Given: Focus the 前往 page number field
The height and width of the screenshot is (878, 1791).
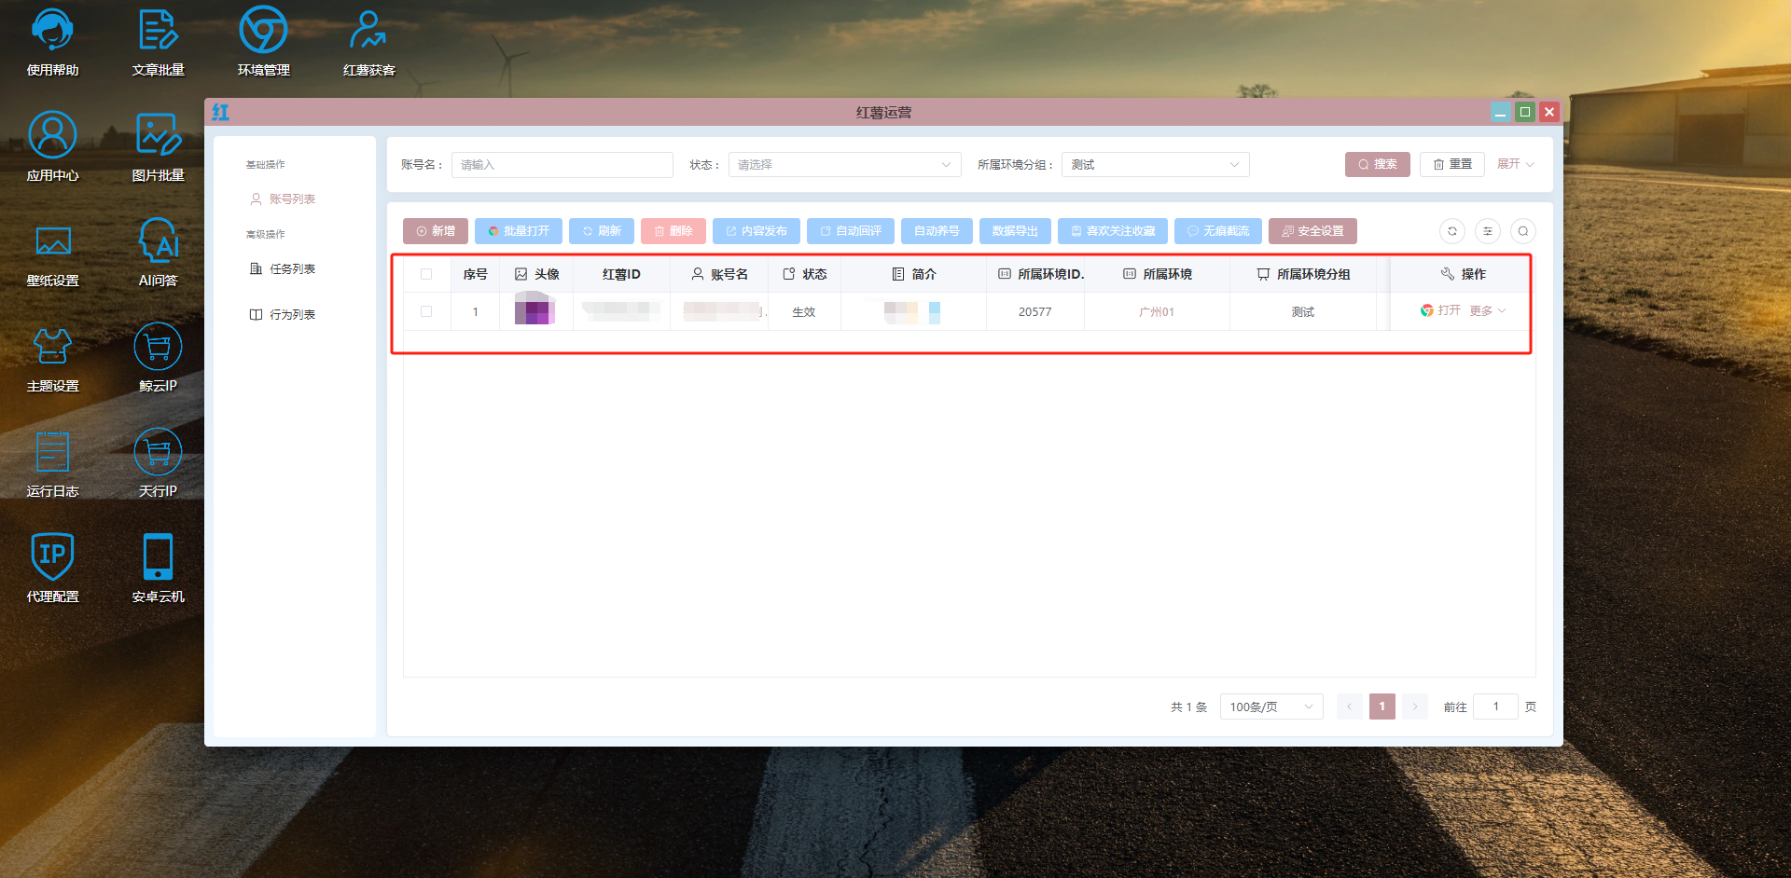Looking at the screenshot, I should [x=1496, y=707].
